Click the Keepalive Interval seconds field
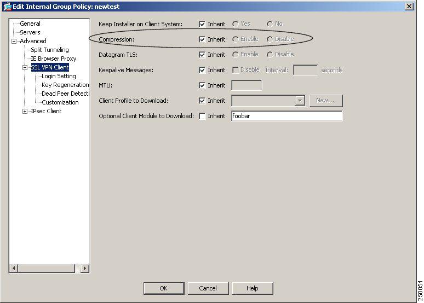Screen dimensions: 424x303 [306, 70]
